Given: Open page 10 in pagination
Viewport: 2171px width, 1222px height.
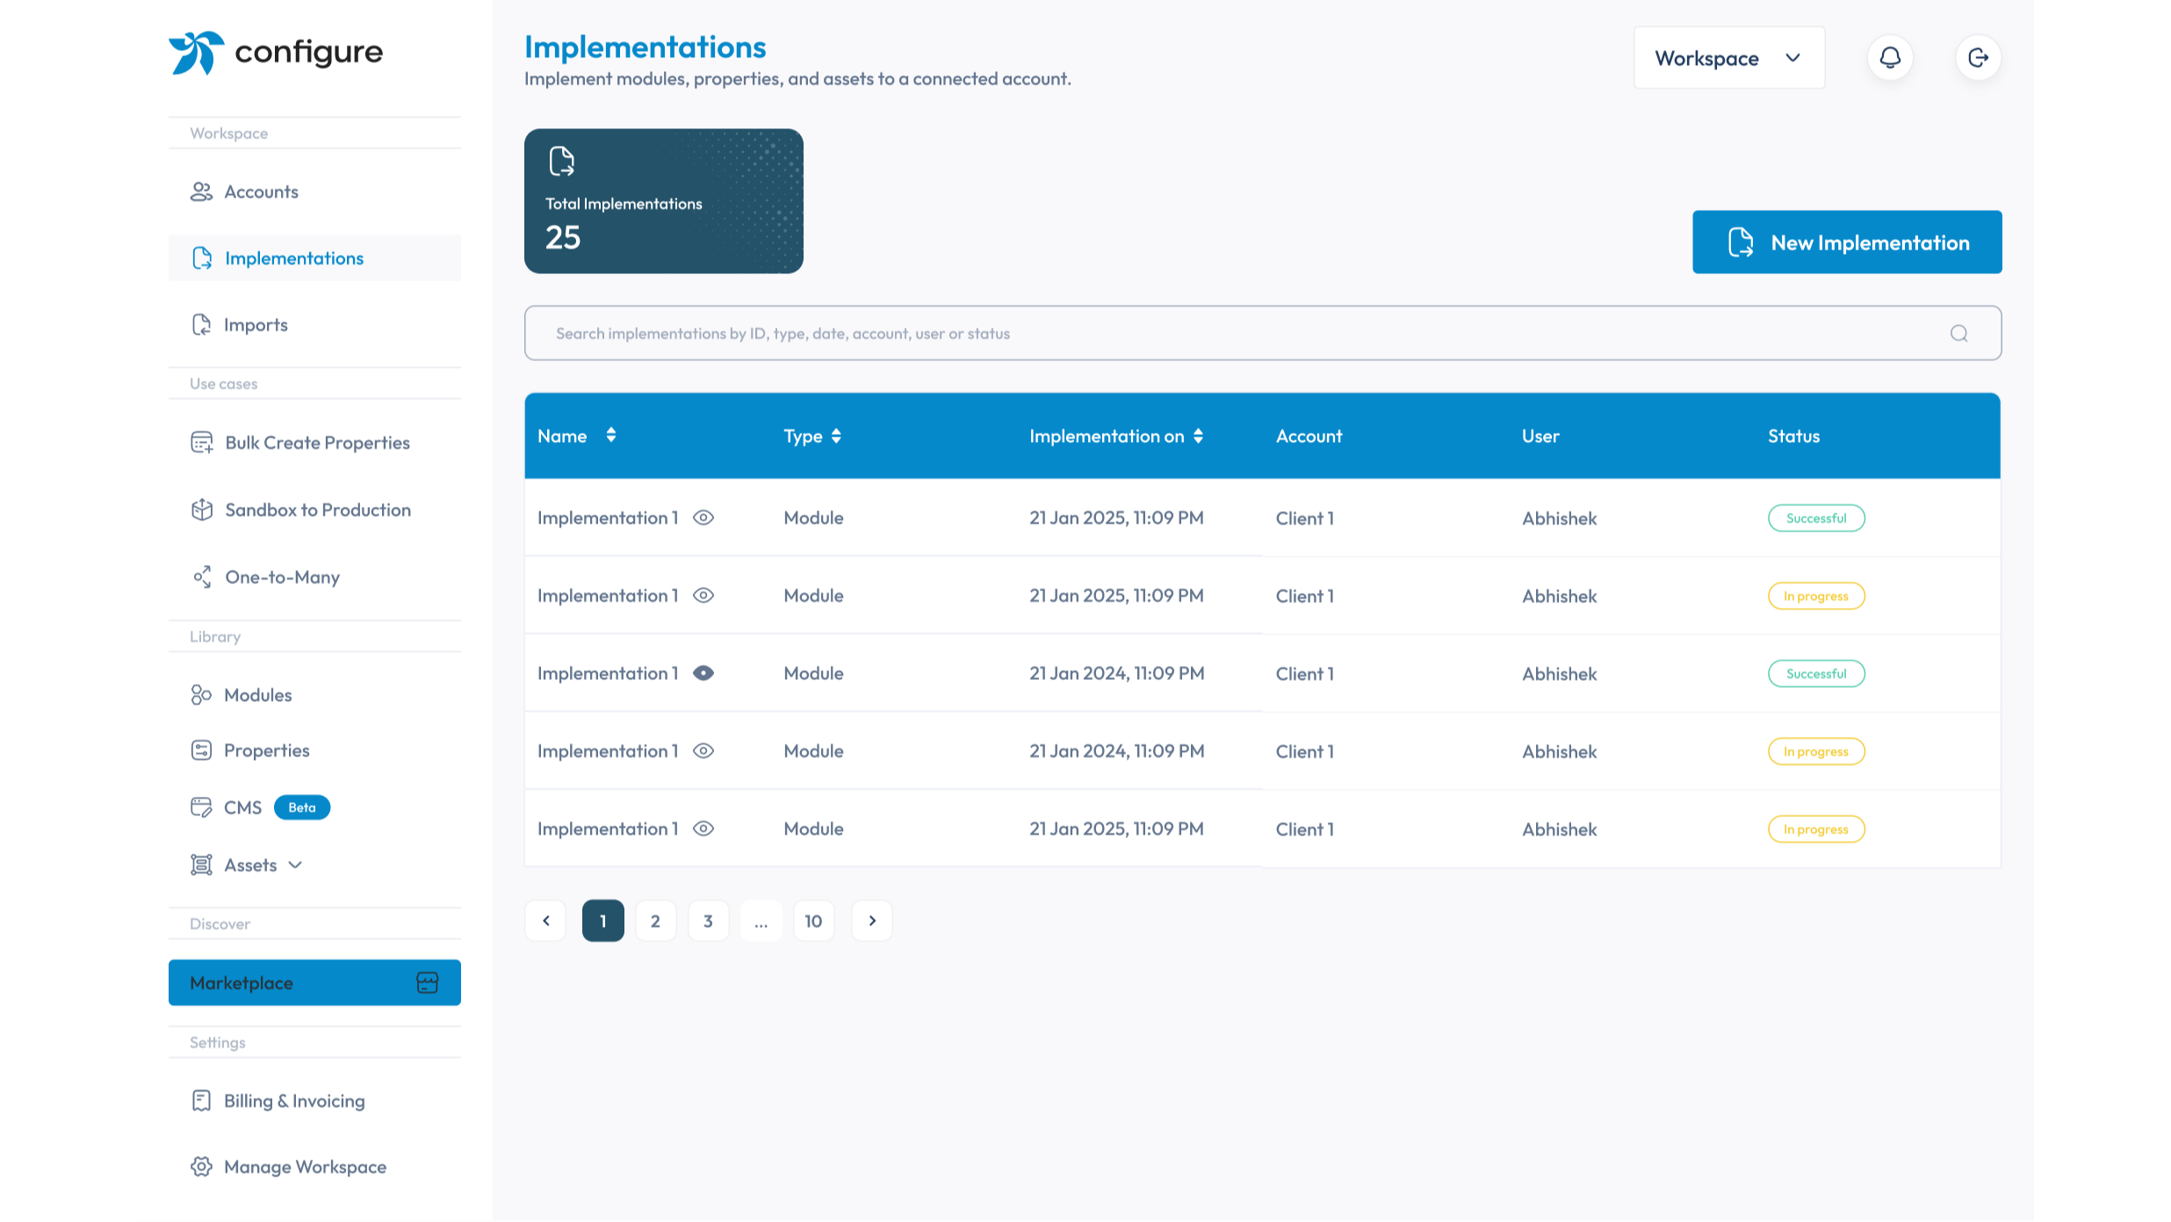Looking at the screenshot, I should point(813,921).
